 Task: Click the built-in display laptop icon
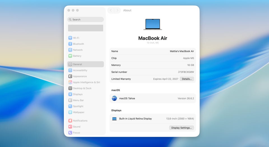click(x=114, y=119)
